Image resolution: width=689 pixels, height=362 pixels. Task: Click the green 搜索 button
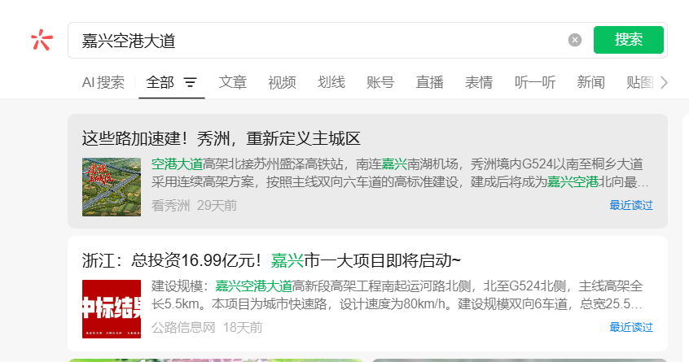tap(629, 40)
